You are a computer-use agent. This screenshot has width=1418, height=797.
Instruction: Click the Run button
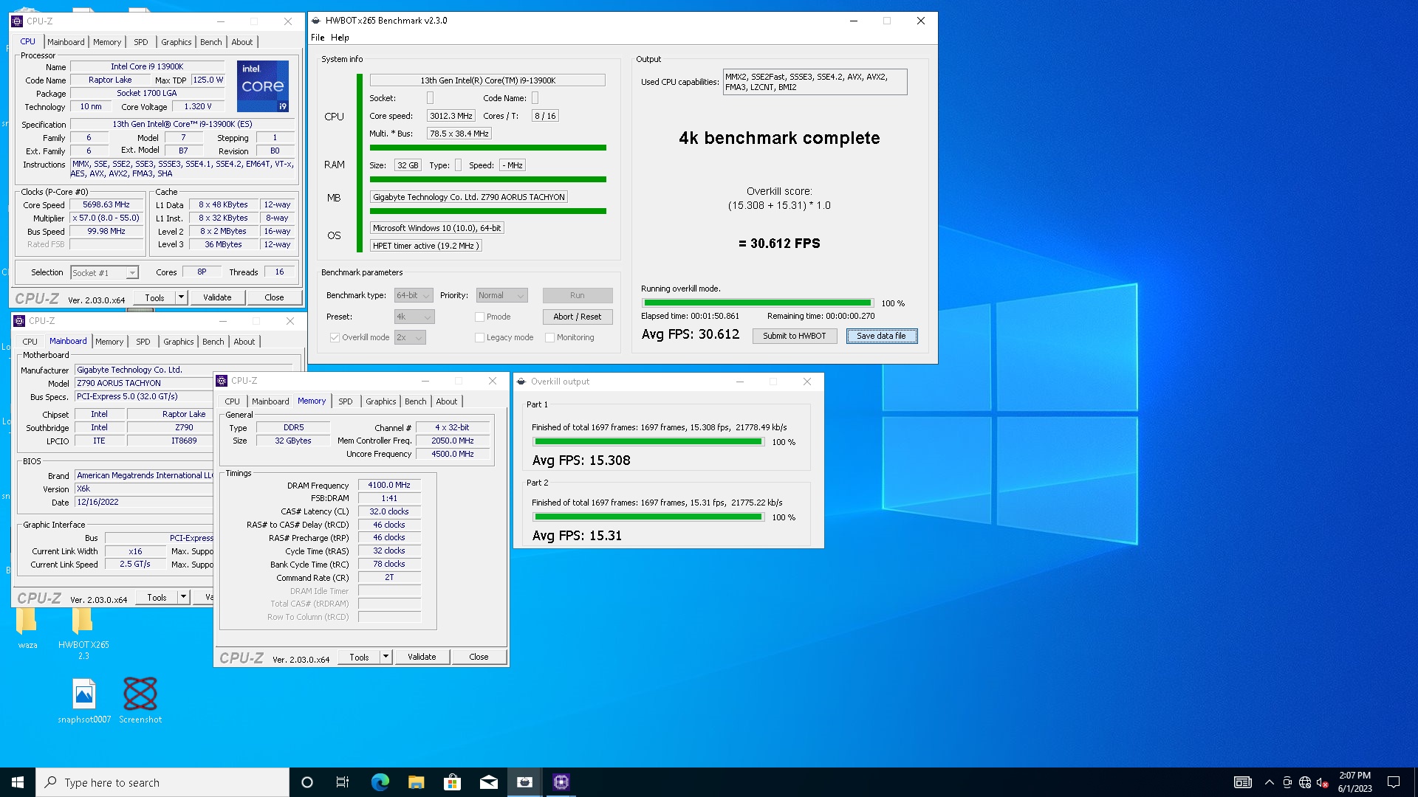pyautogui.click(x=577, y=295)
